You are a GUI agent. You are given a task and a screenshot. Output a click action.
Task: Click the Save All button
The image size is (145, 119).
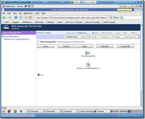(105, 46)
